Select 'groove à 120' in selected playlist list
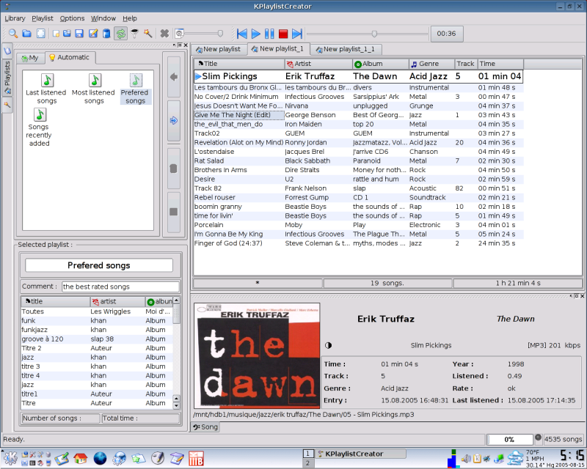 click(x=97, y=339)
